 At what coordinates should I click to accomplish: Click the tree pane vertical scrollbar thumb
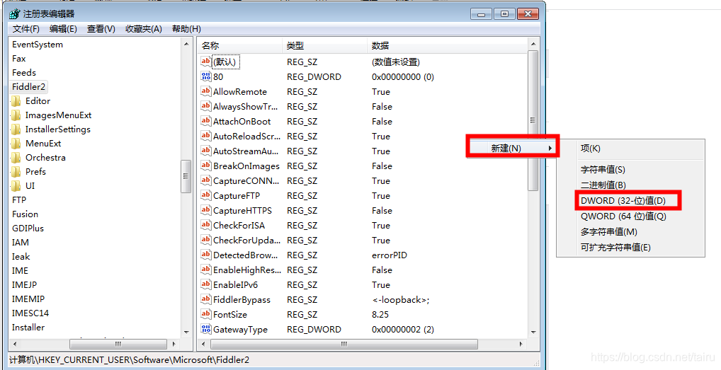coord(186,176)
